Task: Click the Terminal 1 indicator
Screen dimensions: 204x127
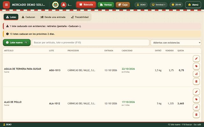Action: tap(158, 5)
